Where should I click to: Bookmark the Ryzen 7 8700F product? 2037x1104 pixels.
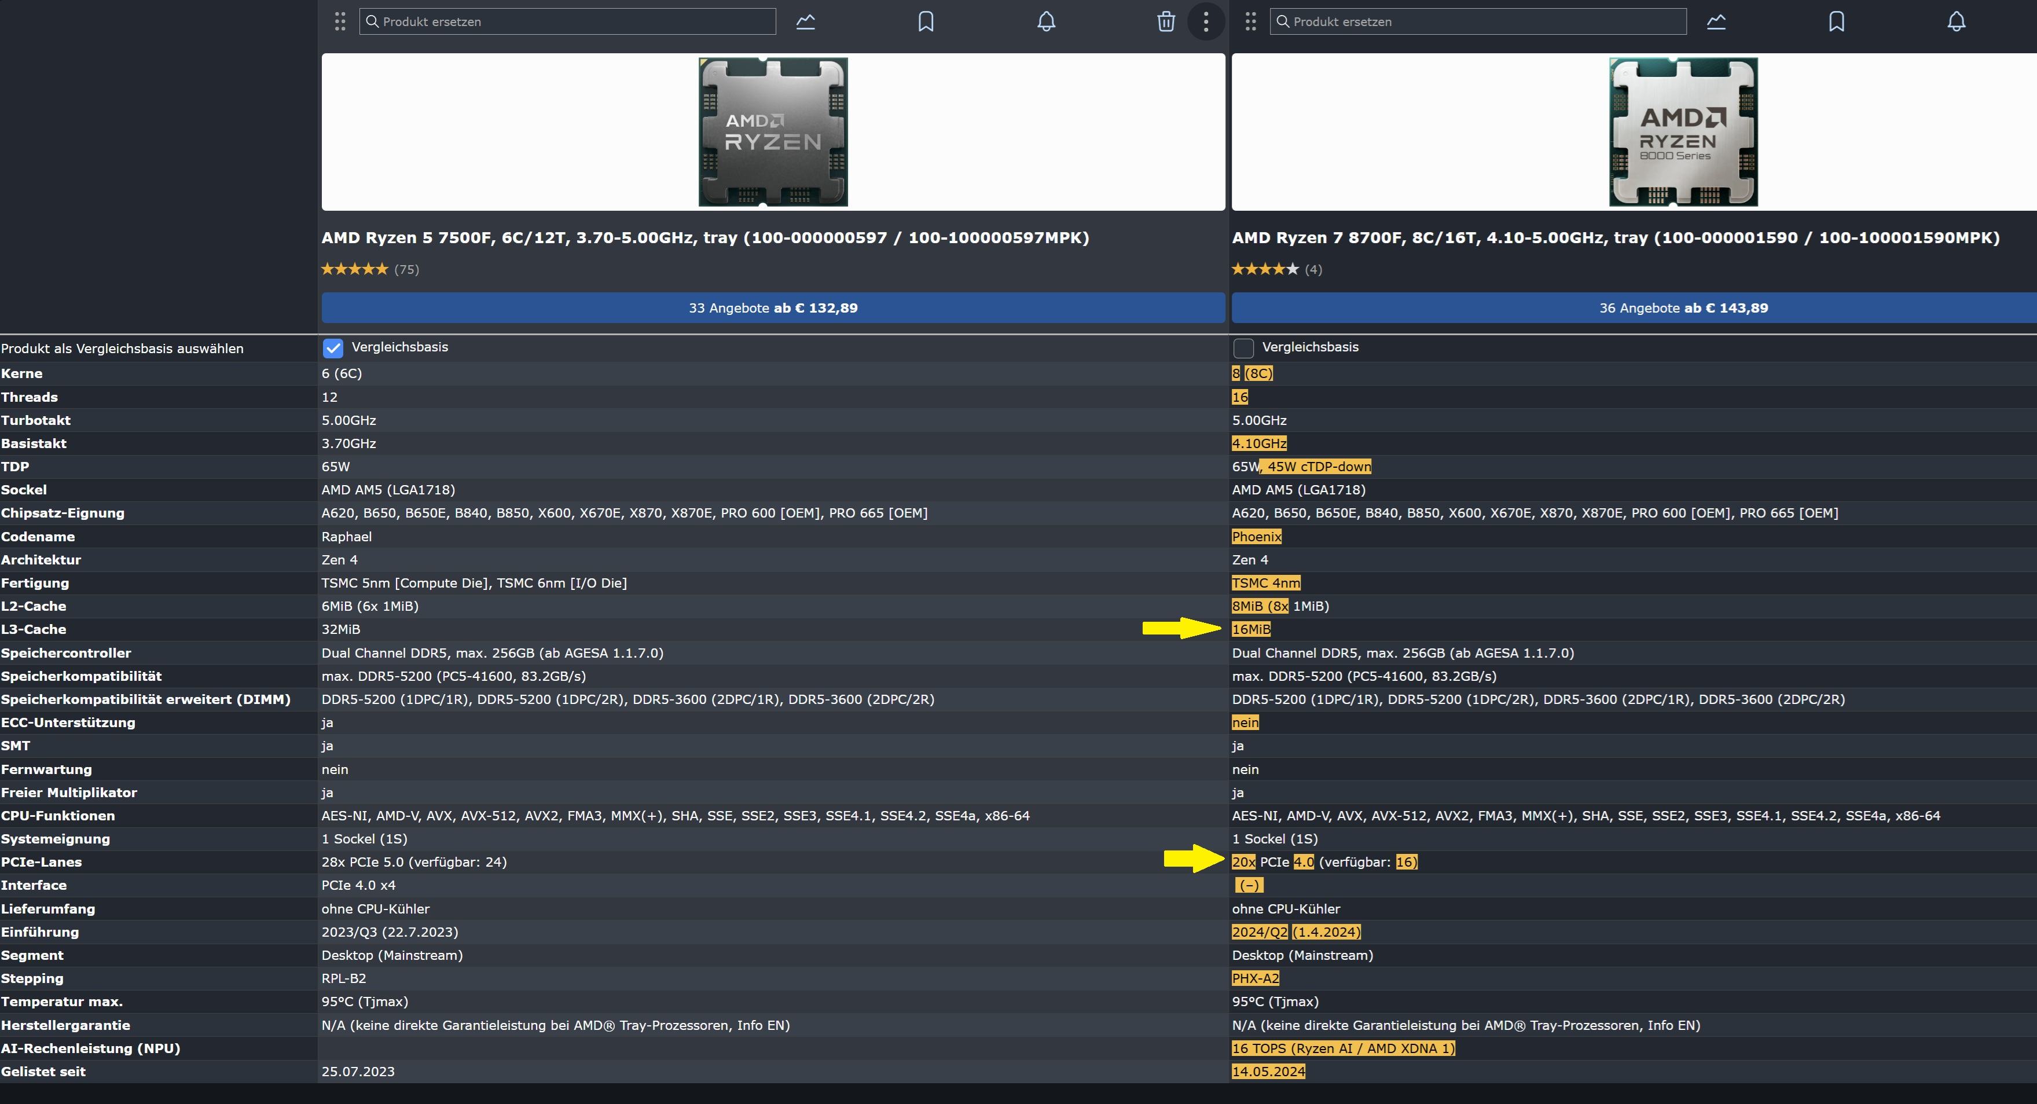click(1836, 21)
